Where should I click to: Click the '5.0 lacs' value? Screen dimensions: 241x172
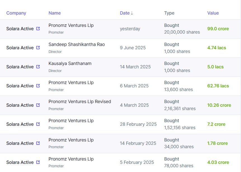(215, 67)
